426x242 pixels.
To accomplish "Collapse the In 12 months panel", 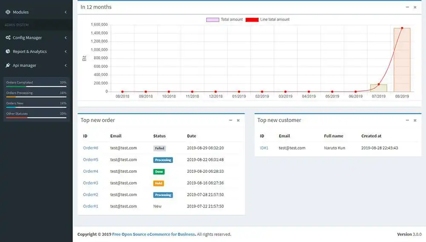I will pyautogui.click(x=407, y=7).
